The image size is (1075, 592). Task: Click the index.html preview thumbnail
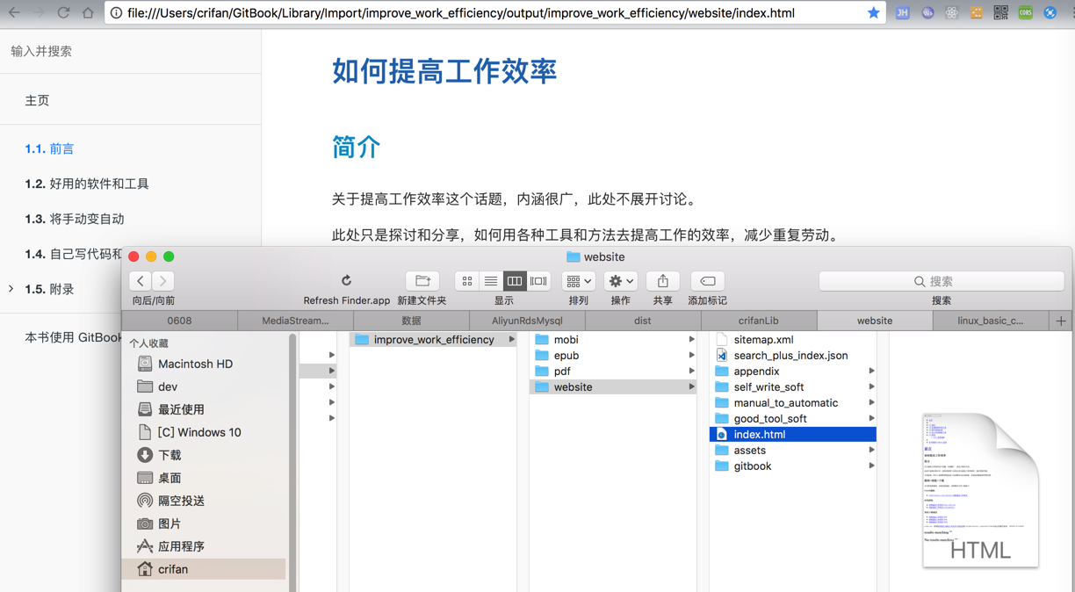click(980, 489)
